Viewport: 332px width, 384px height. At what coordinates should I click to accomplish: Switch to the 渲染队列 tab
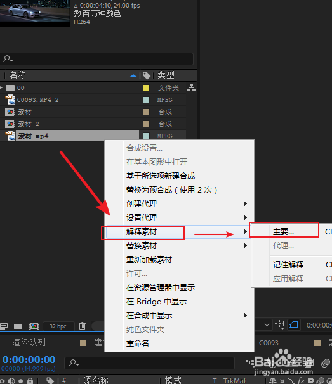click(29, 343)
